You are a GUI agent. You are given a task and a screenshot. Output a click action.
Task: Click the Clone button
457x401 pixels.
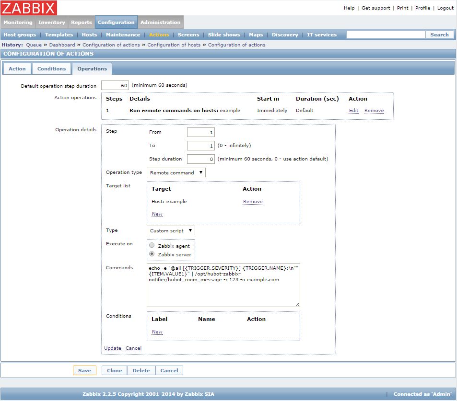pos(114,370)
